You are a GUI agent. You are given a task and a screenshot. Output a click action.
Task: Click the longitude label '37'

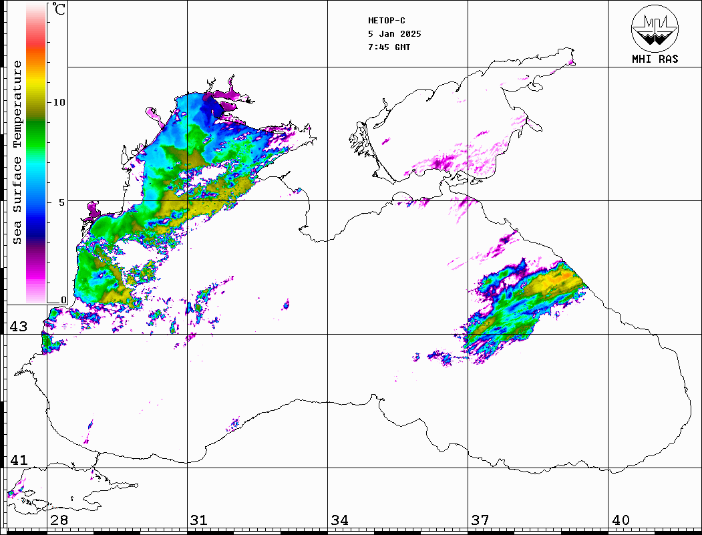pos(480,520)
